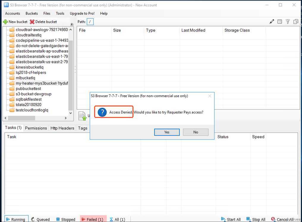Screen dimensions: 302x222
Task: Click folder icon of pubbuckettest
Action: point(12,89)
